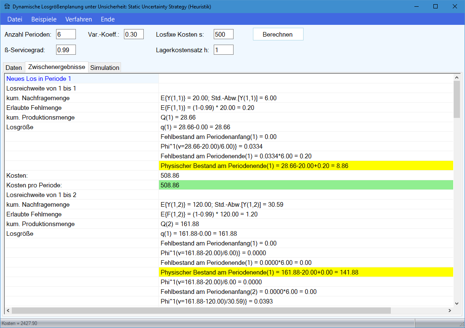Select the 'Neues Los in Periode 1' row
The height and width of the screenshot is (328, 465).
(39, 79)
